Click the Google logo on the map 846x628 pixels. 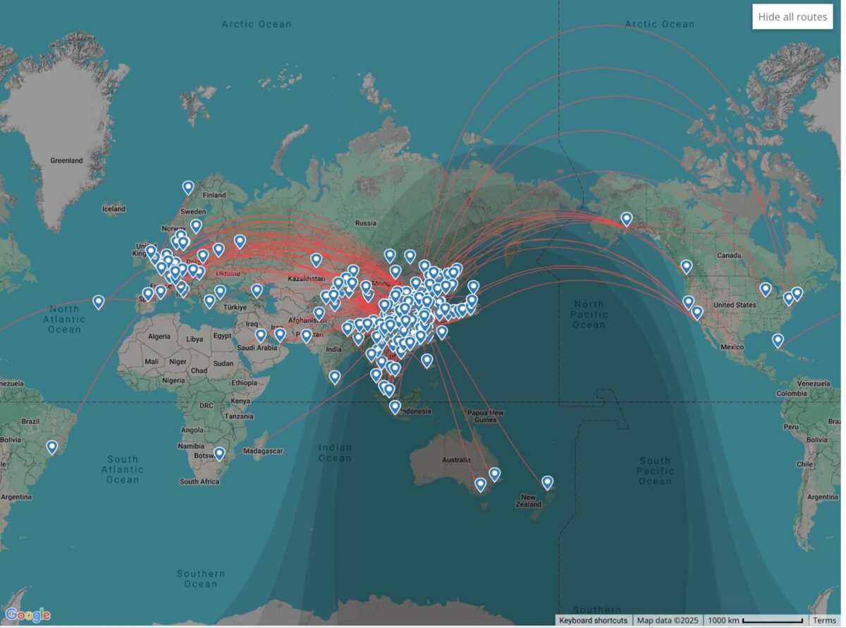[x=28, y=615]
